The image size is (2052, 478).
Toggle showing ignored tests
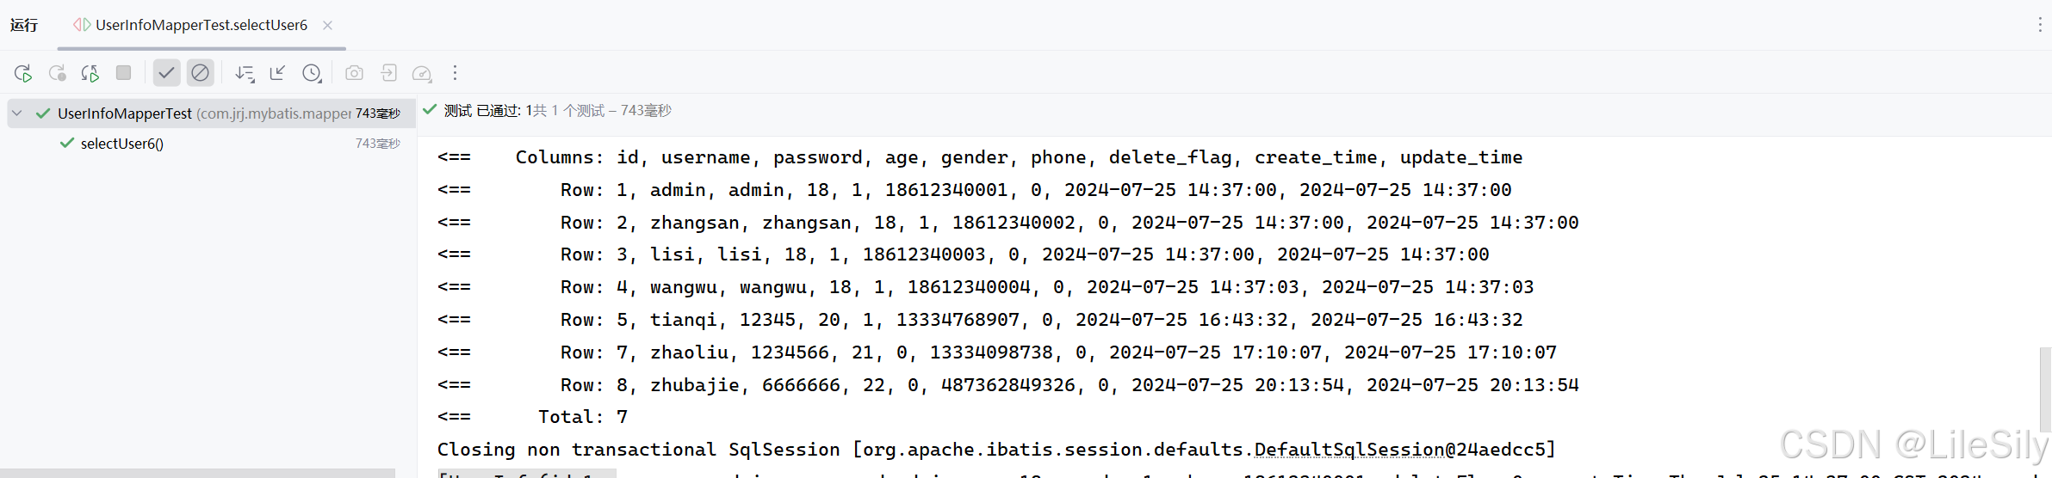point(200,73)
